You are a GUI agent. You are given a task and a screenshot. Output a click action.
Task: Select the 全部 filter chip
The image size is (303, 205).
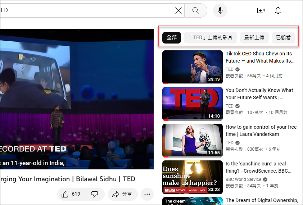pyautogui.click(x=172, y=37)
